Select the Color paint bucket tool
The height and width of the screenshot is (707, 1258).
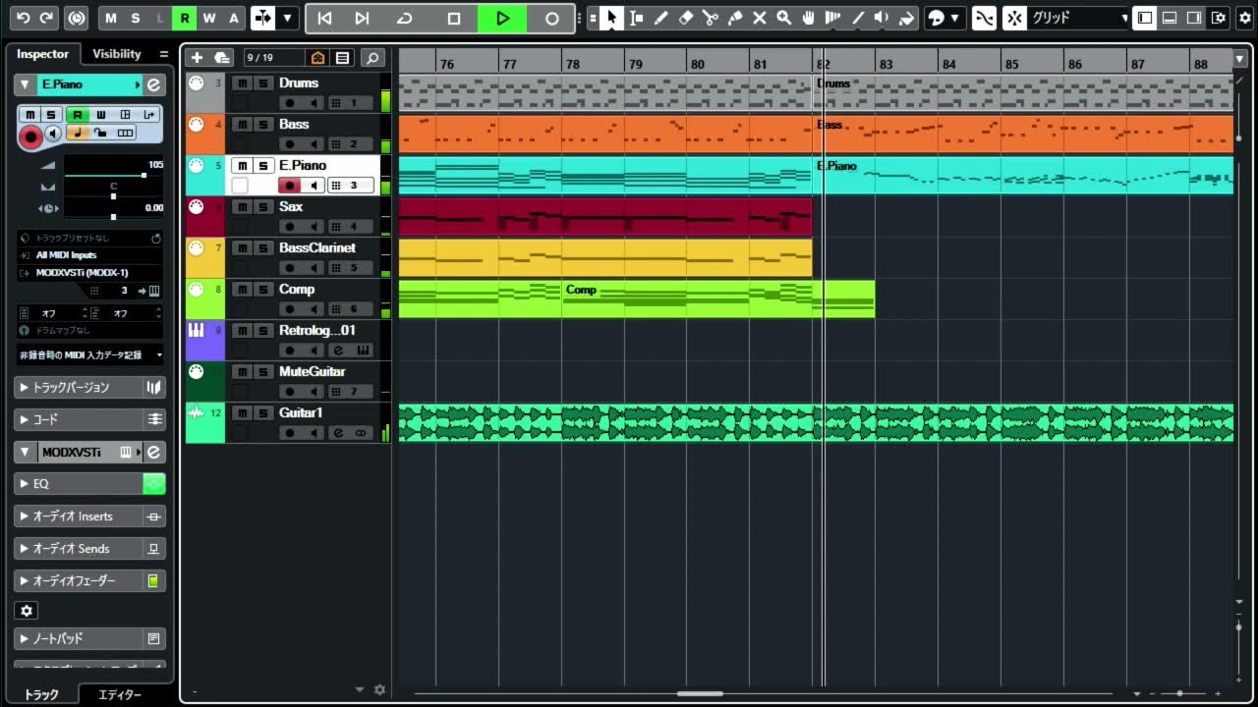click(x=906, y=18)
